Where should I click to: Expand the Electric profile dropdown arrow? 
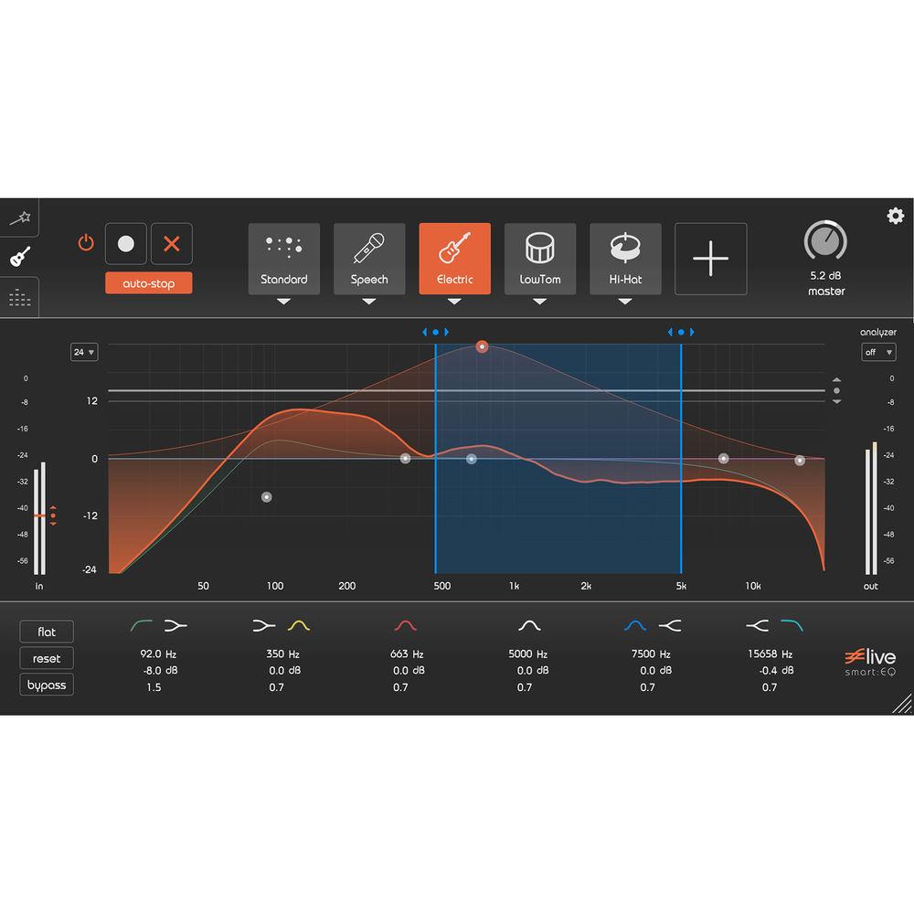point(454,302)
